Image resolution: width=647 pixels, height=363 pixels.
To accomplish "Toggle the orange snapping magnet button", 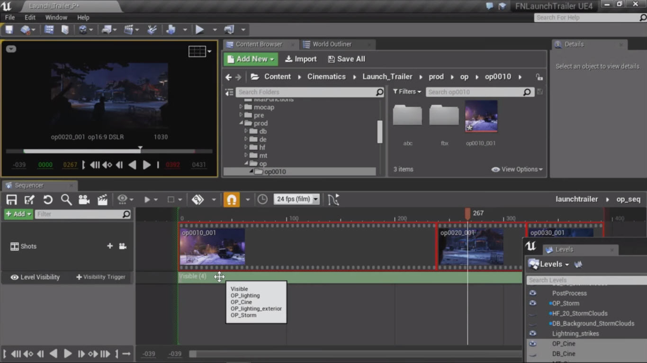I will point(232,199).
